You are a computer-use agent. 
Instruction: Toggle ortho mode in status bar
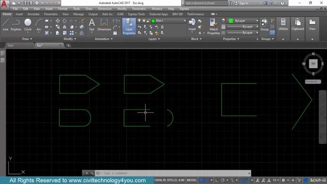(217, 180)
